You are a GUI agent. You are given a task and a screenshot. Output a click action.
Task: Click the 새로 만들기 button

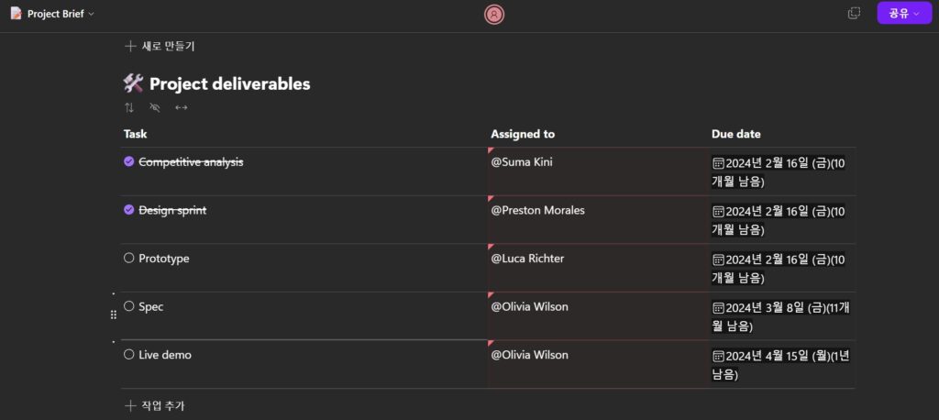point(160,46)
